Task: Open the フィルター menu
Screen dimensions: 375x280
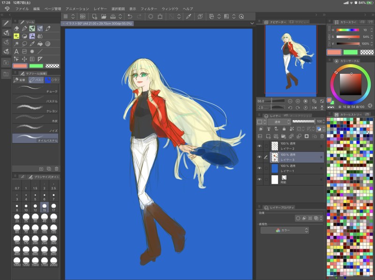Action: (149, 9)
